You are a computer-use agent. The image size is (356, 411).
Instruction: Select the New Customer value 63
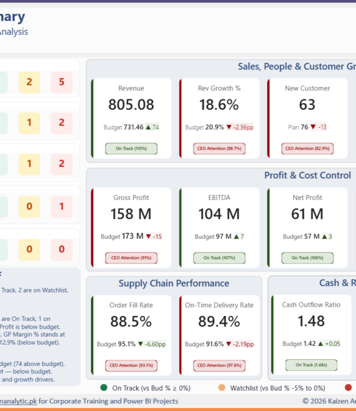(307, 104)
